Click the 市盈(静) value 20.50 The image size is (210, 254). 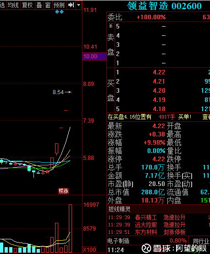tap(157, 184)
